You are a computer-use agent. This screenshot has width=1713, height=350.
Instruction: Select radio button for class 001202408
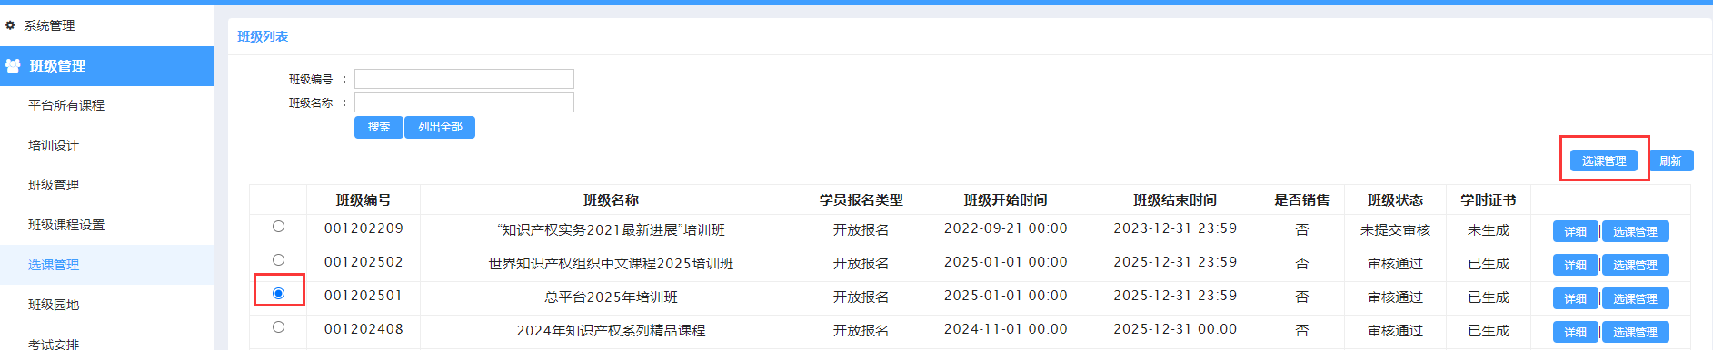pos(278,327)
